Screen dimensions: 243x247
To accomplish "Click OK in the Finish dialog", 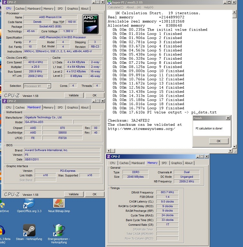I will click(219, 141).
